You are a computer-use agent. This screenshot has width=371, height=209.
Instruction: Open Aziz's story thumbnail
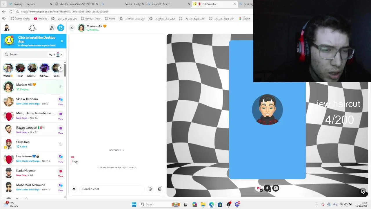coord(32,68)
